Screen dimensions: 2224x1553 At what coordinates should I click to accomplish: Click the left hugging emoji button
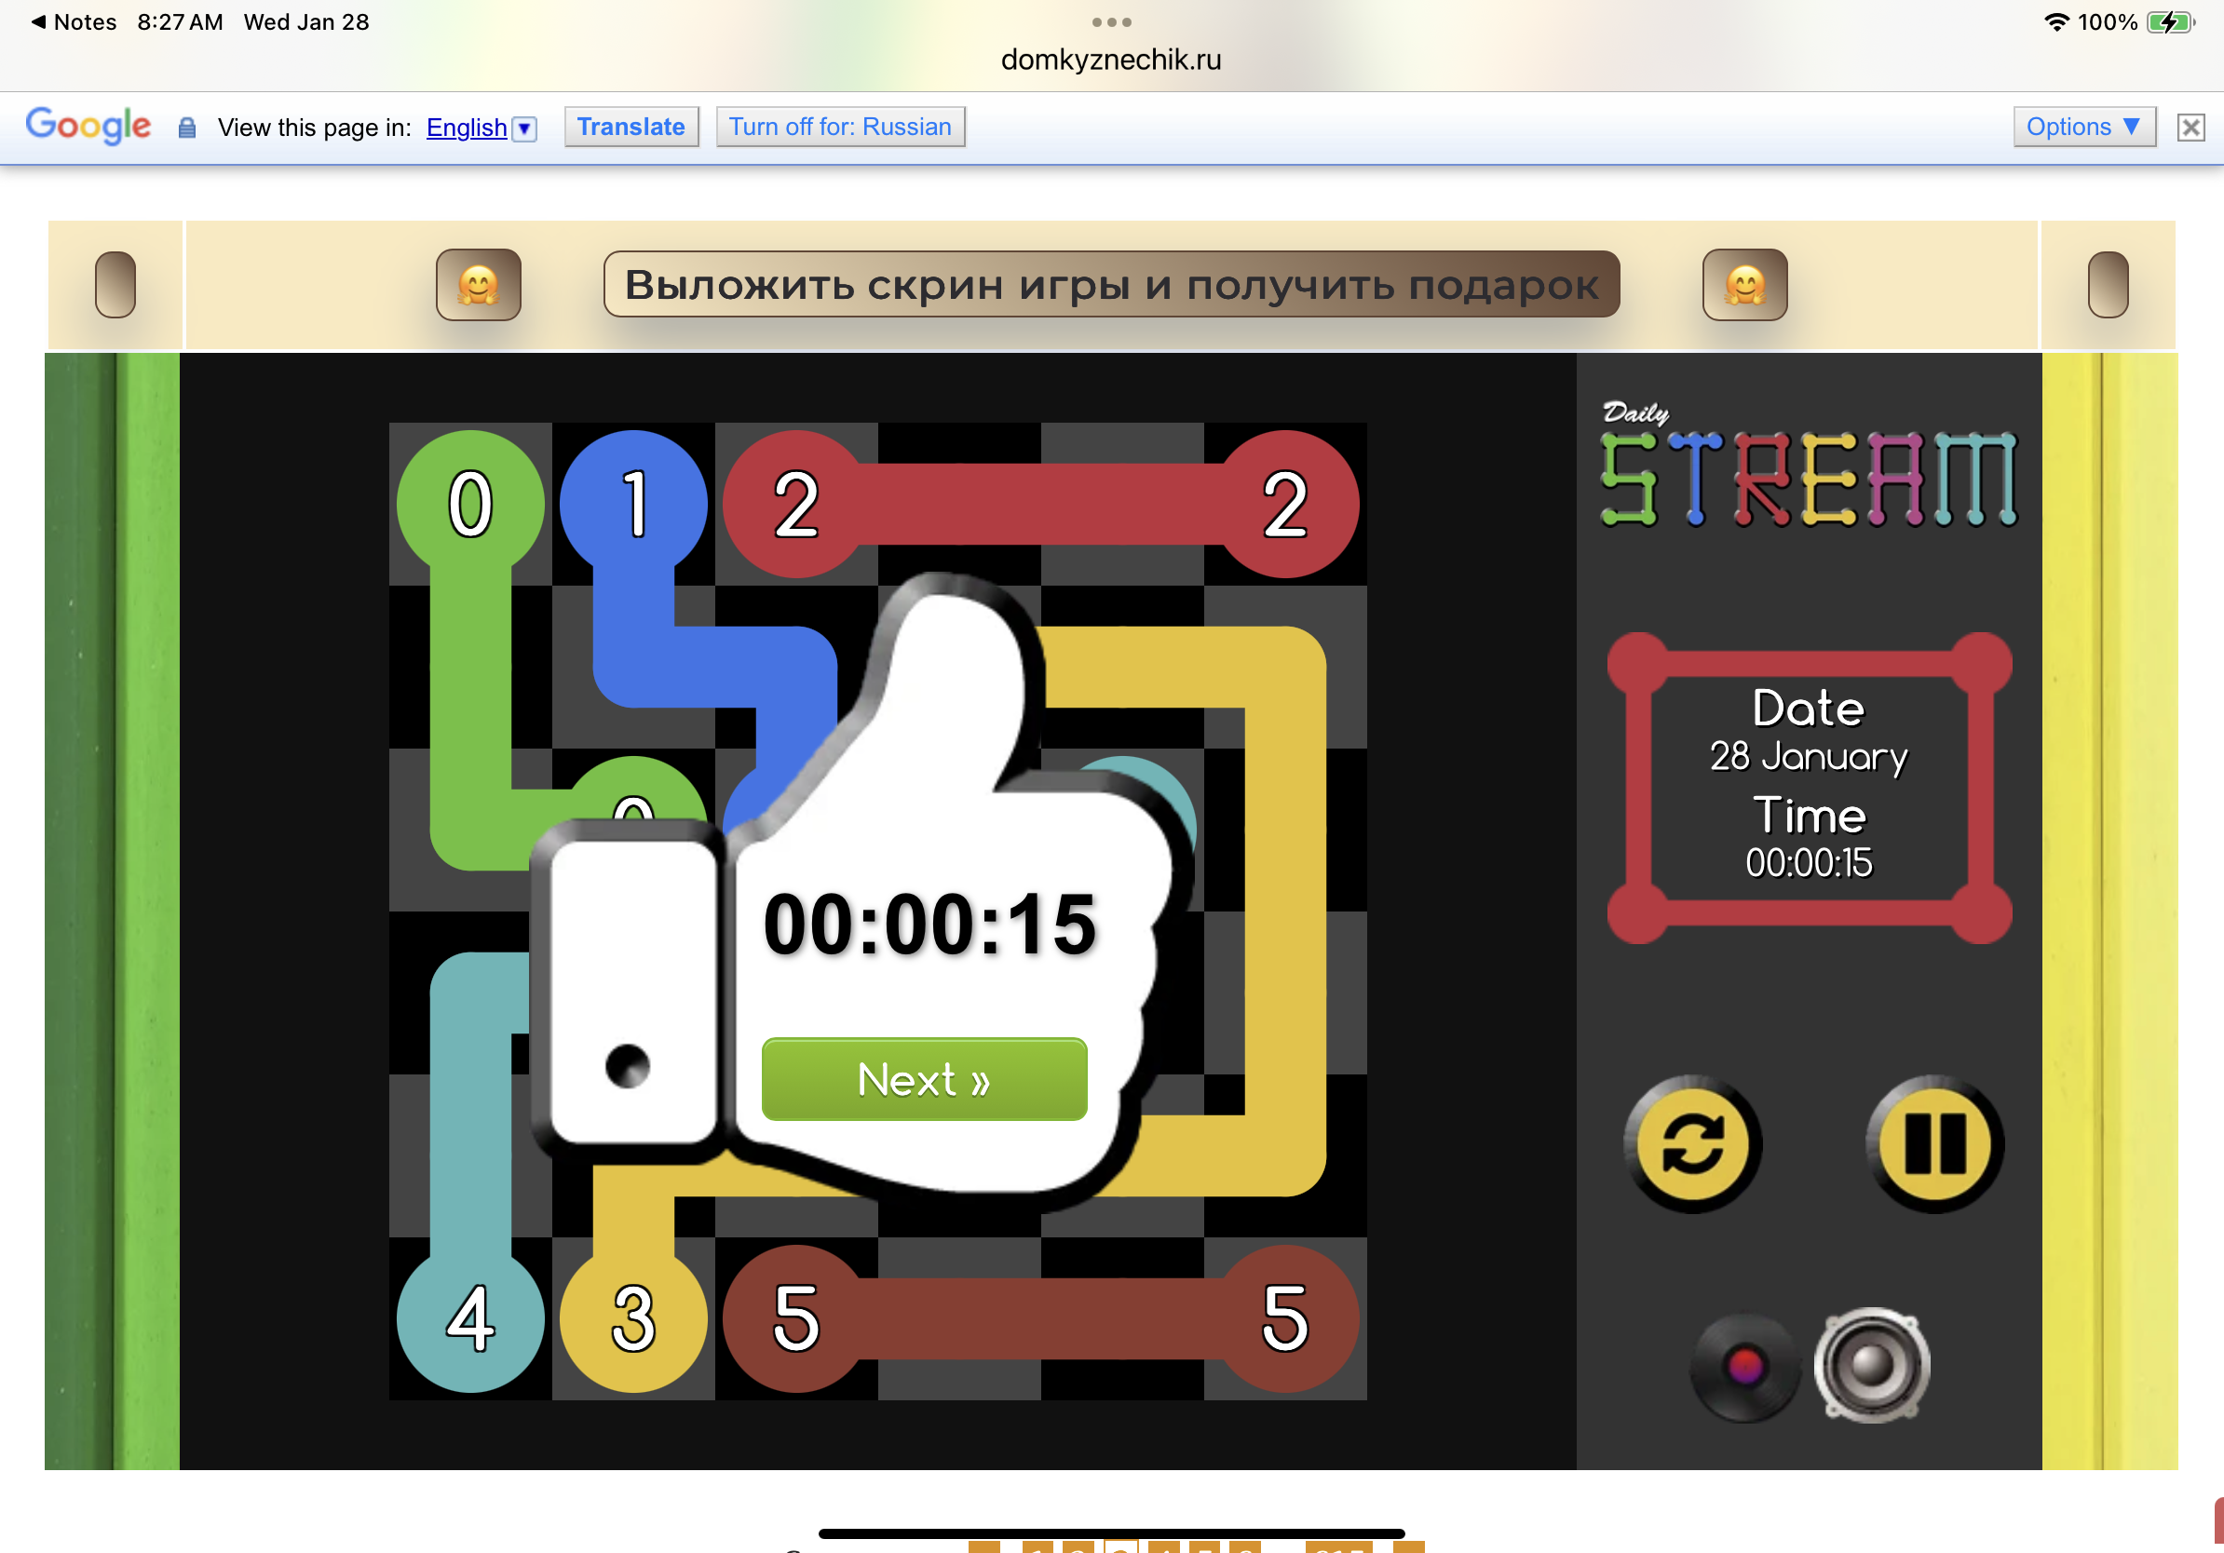click(x=479, y=285)
